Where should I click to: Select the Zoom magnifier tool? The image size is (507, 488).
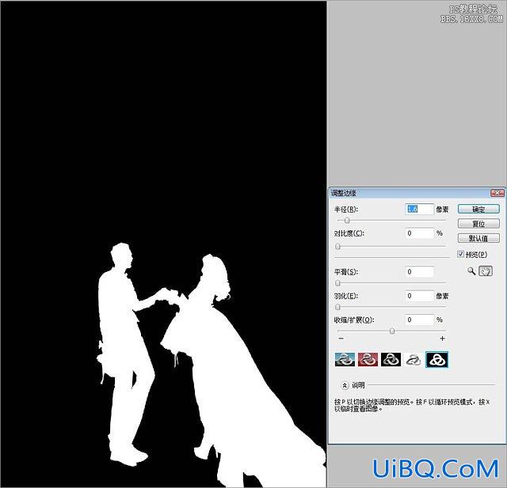471,271
